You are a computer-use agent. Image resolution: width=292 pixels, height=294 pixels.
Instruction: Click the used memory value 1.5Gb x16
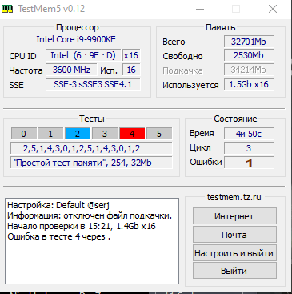(249, 84)
